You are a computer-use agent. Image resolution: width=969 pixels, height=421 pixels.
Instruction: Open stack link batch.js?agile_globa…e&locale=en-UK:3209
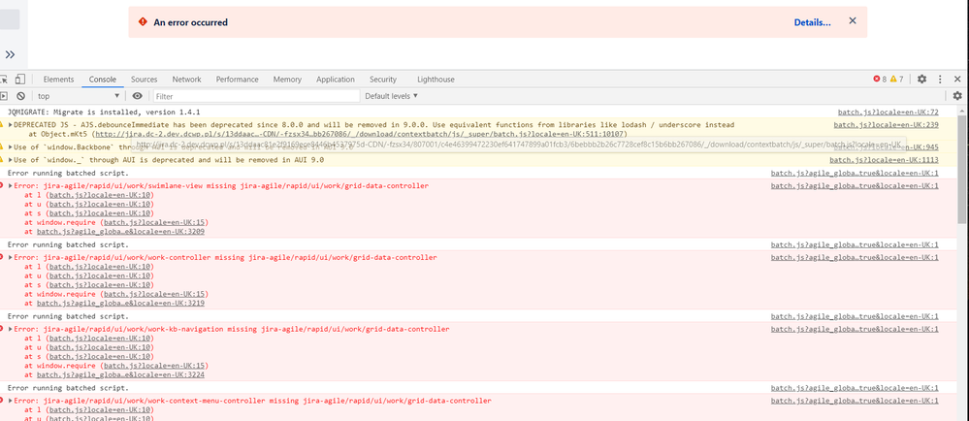click(x=120, y=231)
